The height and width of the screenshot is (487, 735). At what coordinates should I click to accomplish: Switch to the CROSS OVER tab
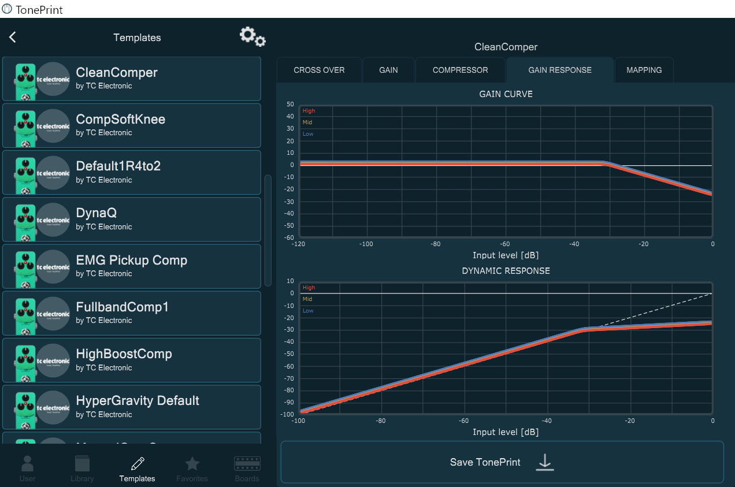point(319,70)
